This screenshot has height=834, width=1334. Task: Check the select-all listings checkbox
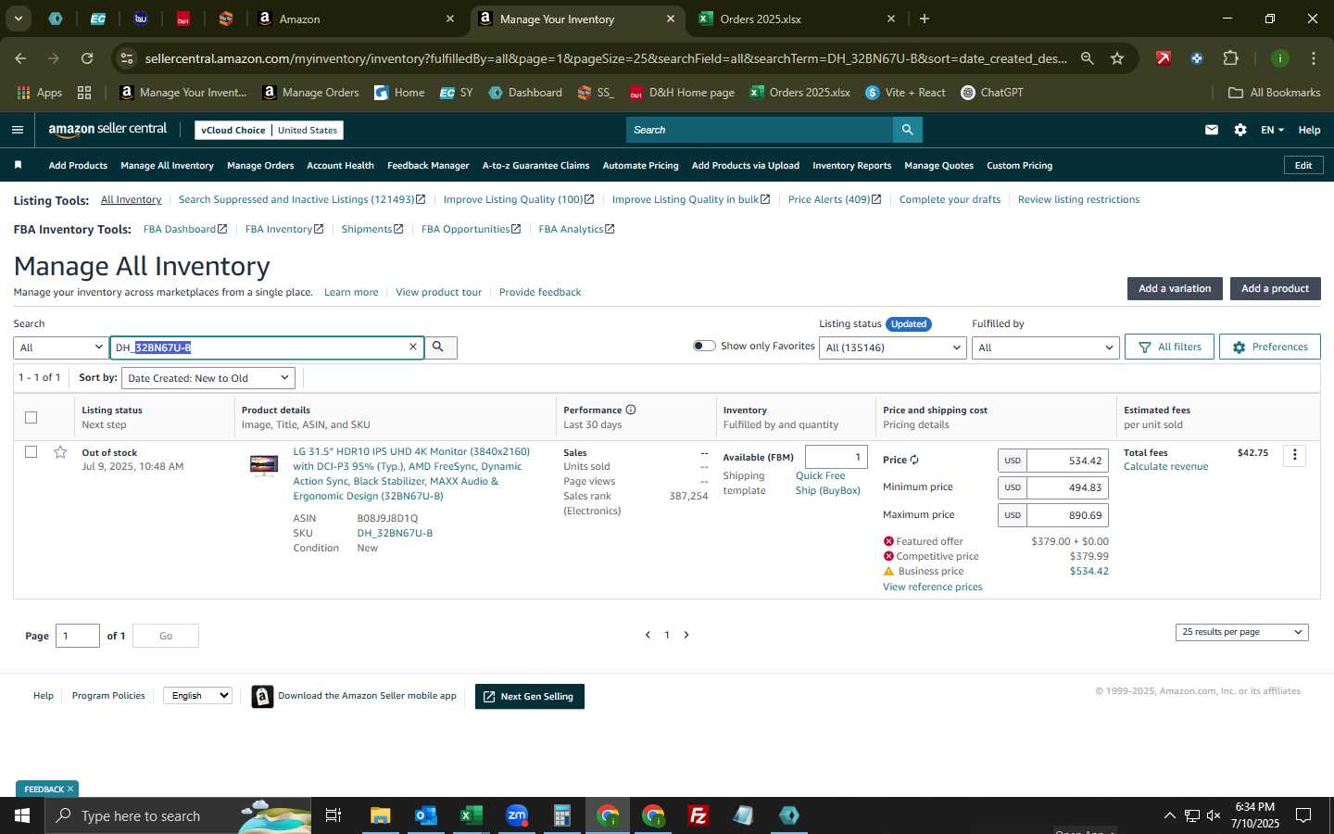31,417
